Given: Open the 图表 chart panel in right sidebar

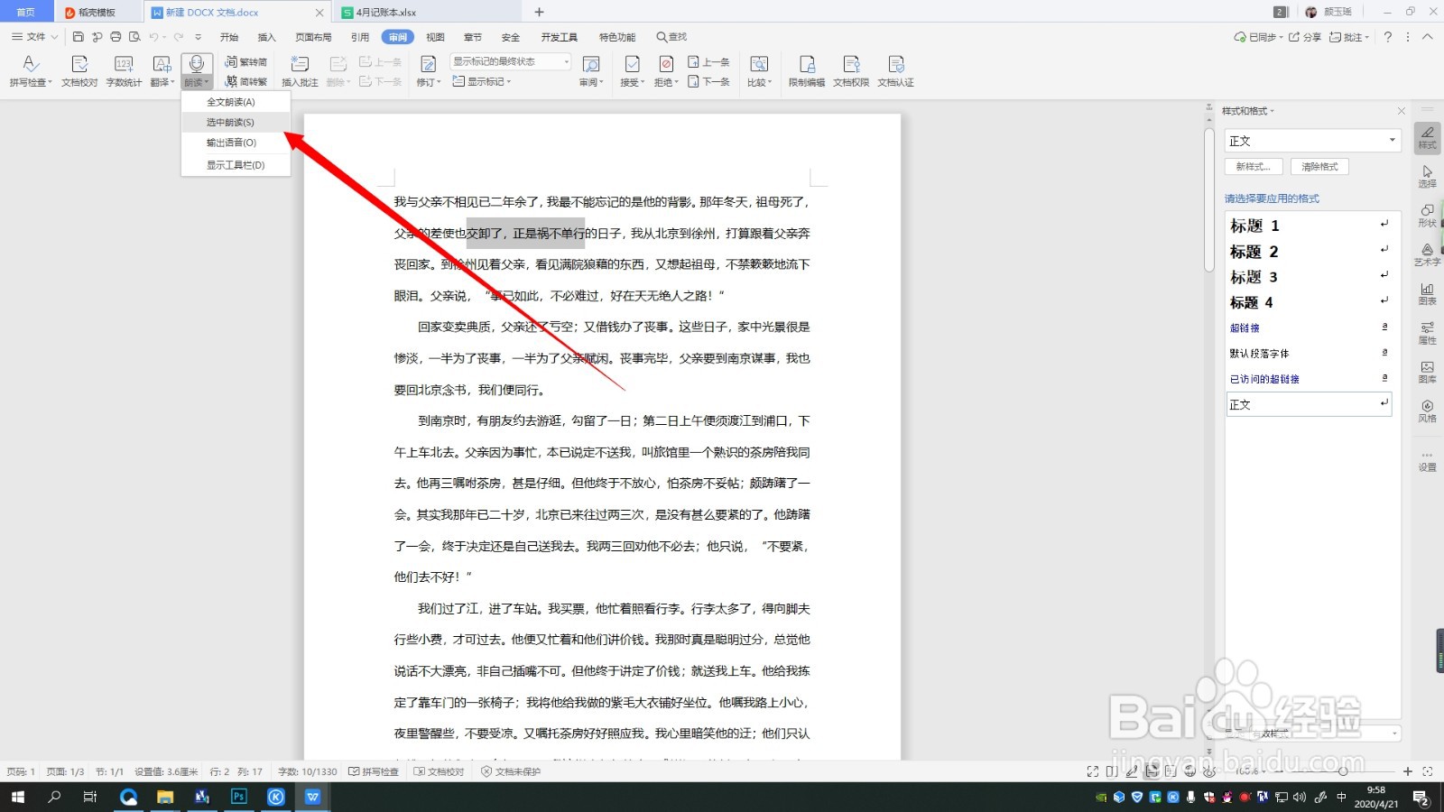Looking at the screenshot, I should click(1426, 295).
